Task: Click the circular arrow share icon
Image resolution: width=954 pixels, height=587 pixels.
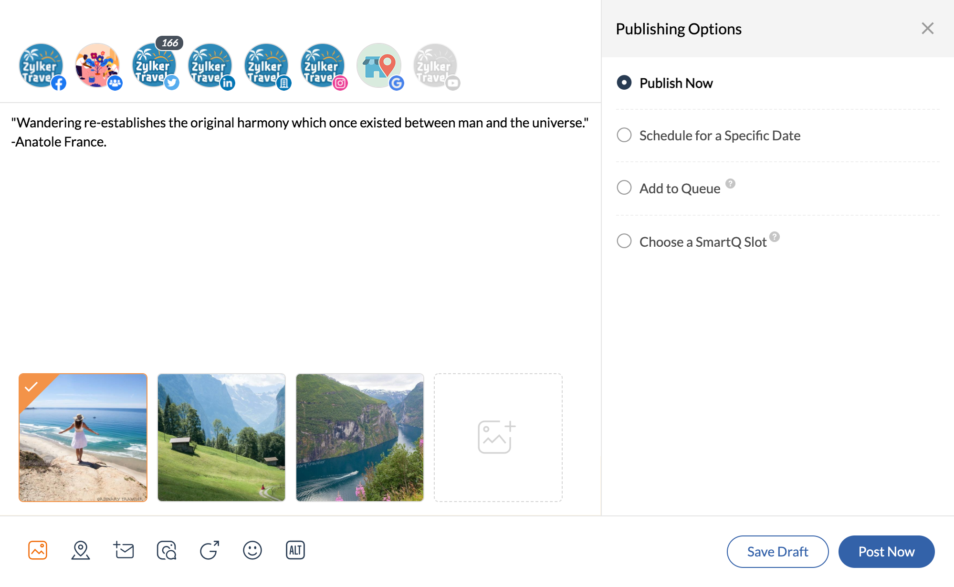Action: tap(210, 550)
